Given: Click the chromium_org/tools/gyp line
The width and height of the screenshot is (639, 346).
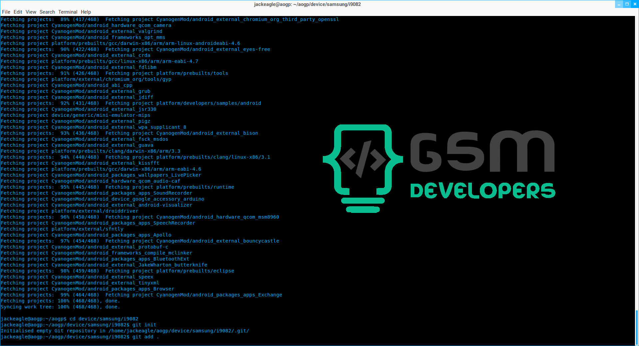Looking at the screenshot, I should tap(86, 80).
